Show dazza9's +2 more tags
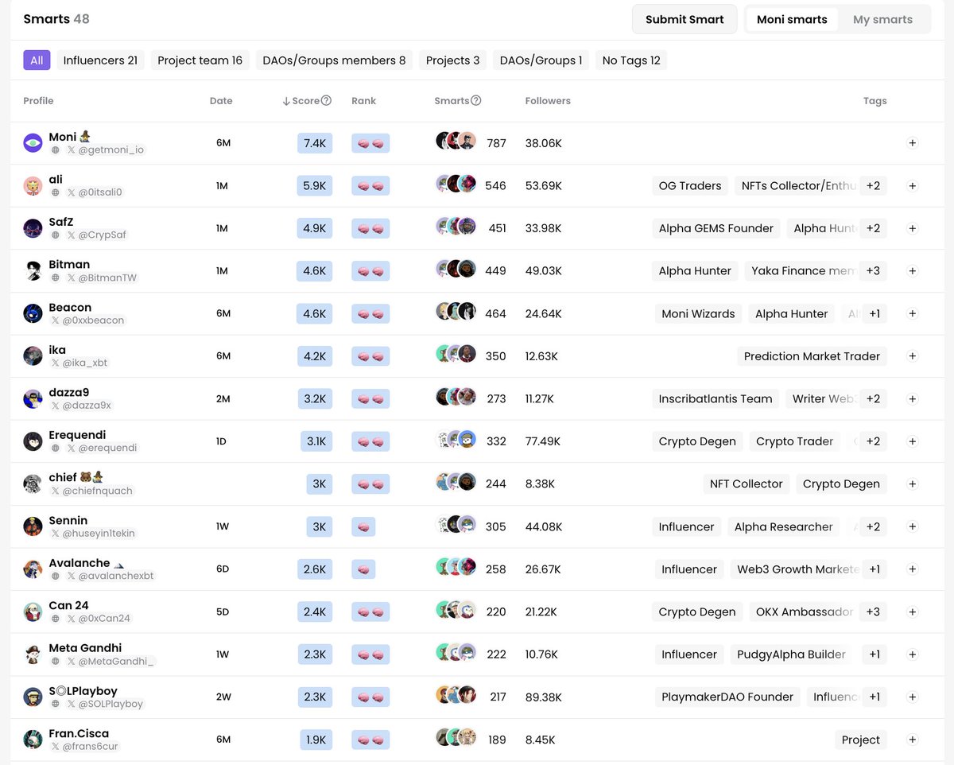This screenshot has height=765, width=954. [873, 399]
